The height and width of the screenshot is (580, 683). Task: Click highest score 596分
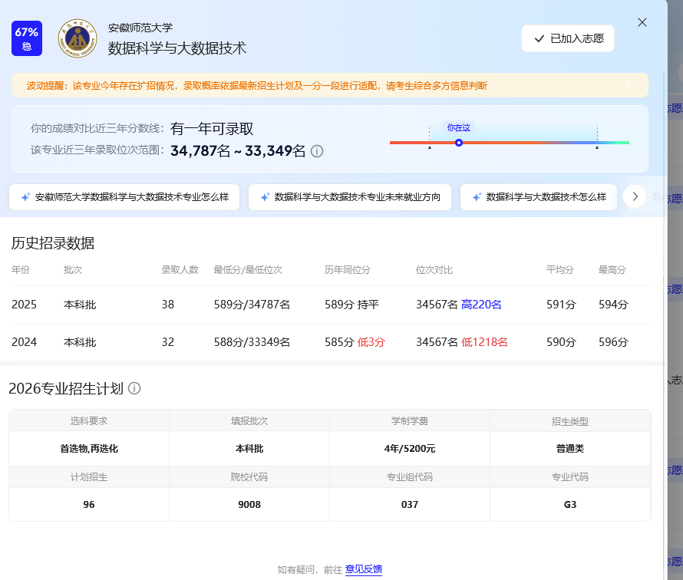[x=613, y=342]
